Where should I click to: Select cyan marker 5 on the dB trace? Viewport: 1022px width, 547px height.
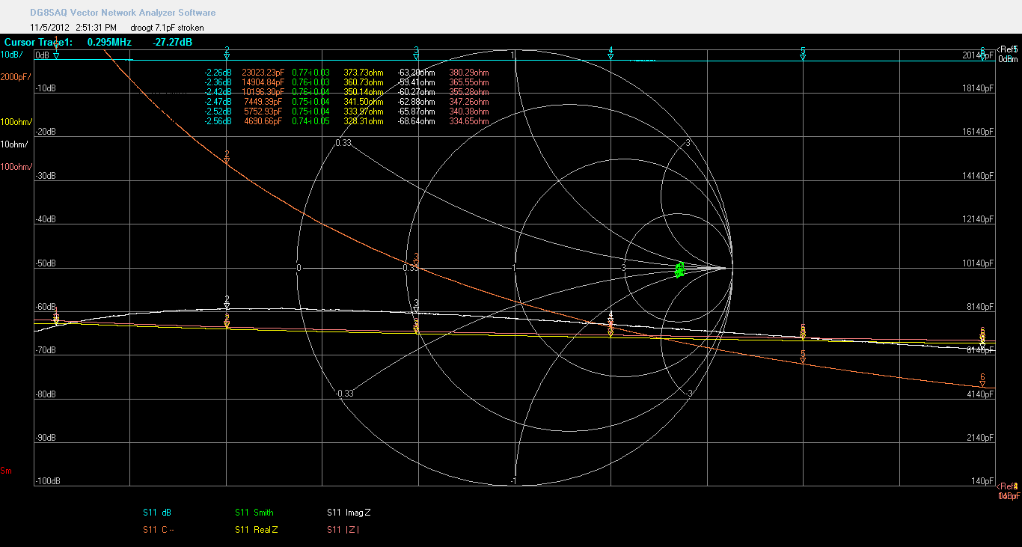803,54
